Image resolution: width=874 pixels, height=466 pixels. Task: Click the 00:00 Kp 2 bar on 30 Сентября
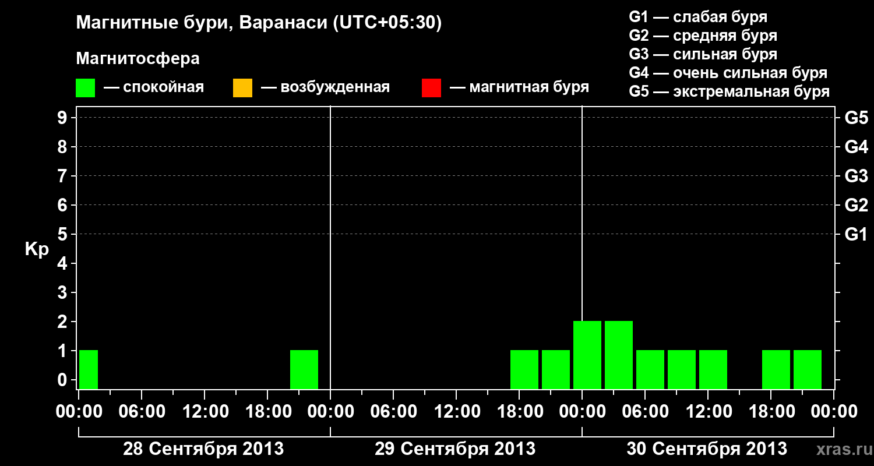point(587,355)
